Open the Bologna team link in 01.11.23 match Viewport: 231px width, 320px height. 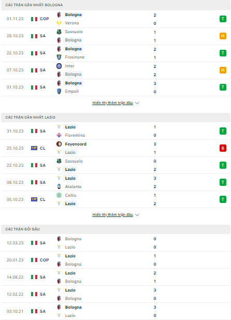tap(73, 14)
